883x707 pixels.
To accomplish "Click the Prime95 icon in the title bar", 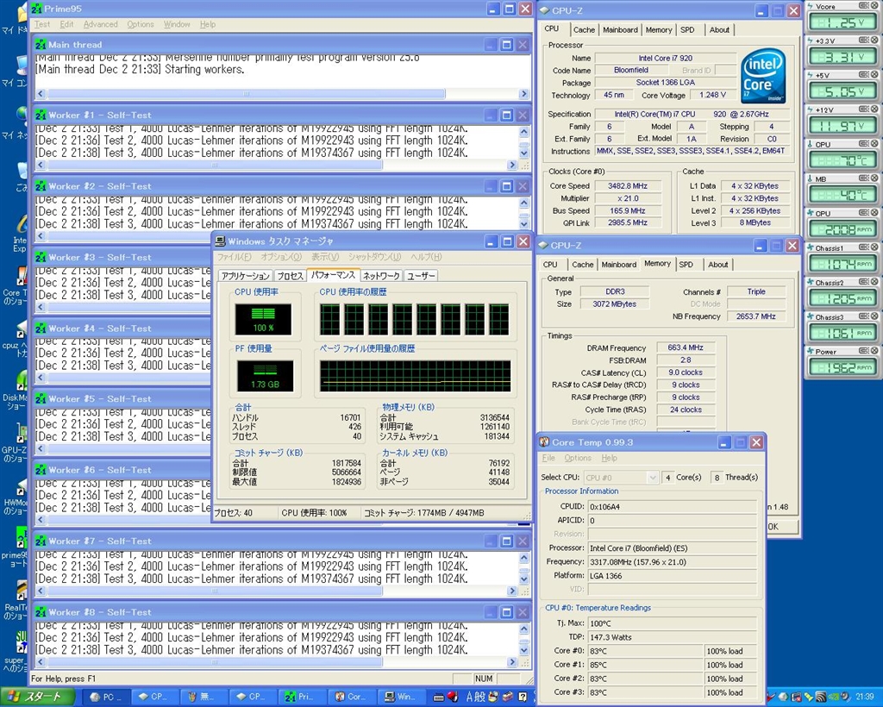I will tap(37, 9).
